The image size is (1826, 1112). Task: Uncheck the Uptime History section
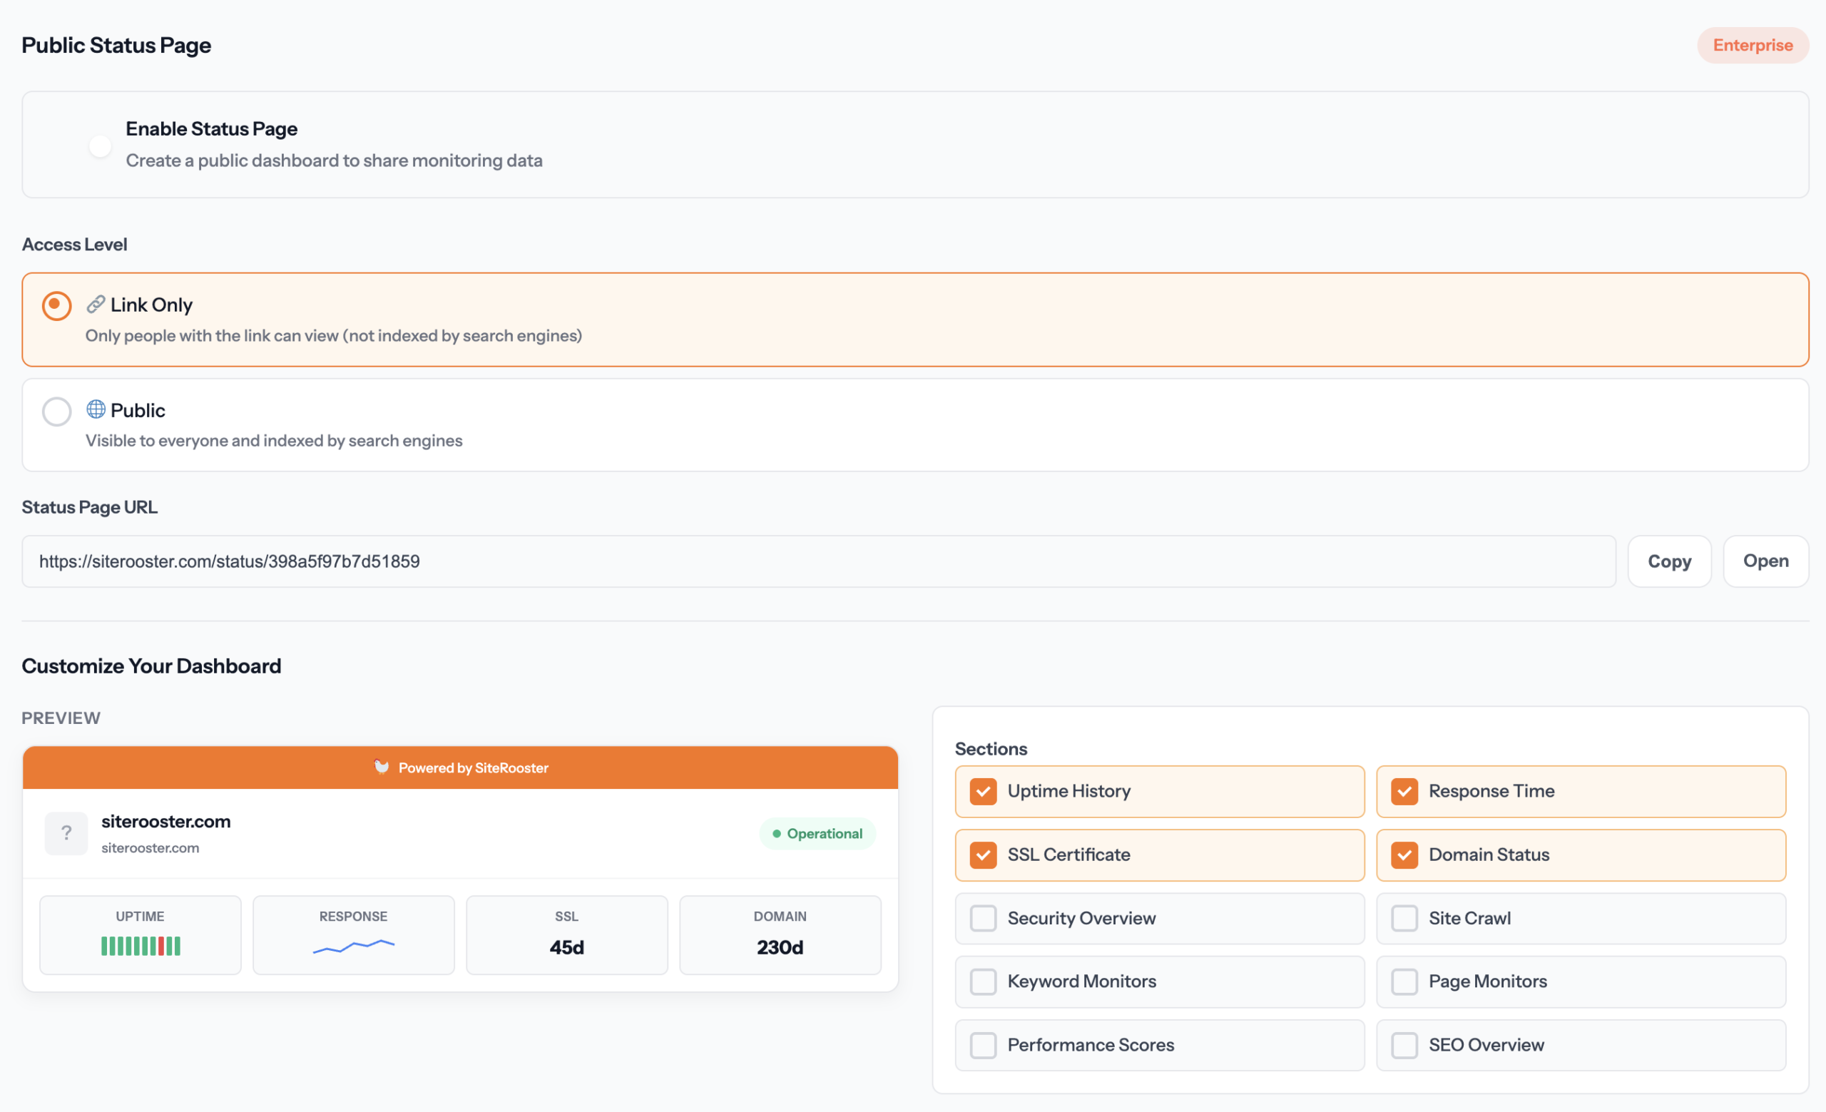click(984, 791)
